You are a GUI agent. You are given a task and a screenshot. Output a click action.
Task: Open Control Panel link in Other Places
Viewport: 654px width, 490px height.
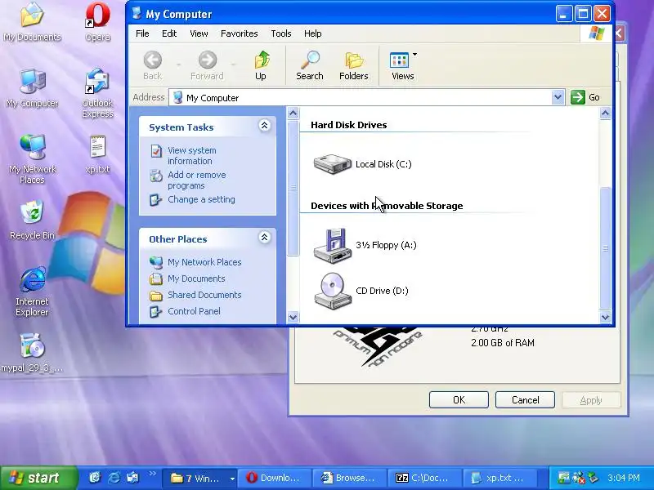[194, 311]
